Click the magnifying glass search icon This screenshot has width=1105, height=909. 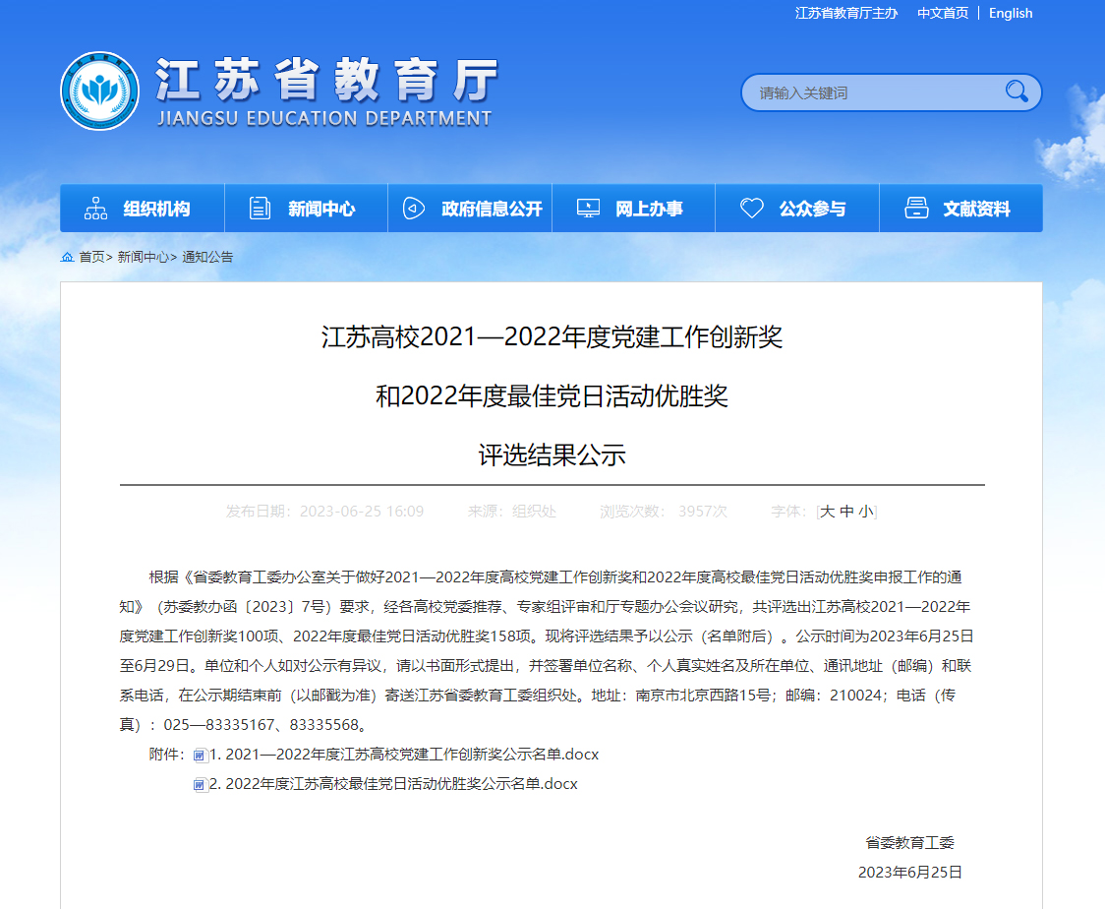click(1017, 92)
